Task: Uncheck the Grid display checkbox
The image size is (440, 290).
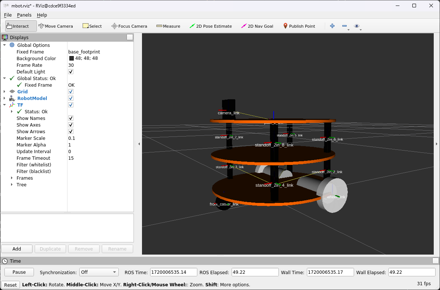Action: tap(71, 92)
